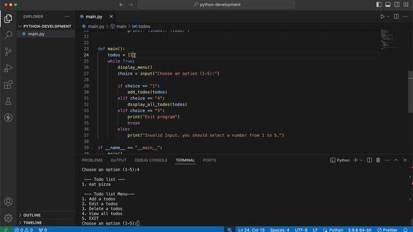Toggle the bottom panel visibility

[x=388, y=5]
